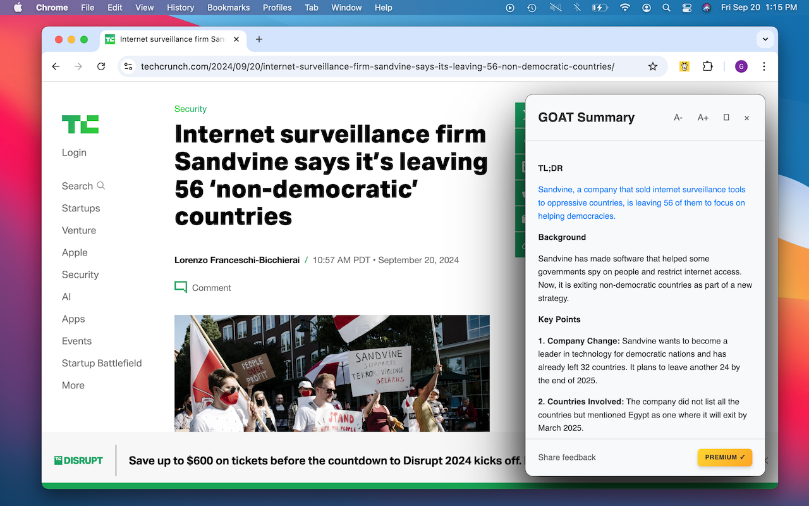
Task: Open the File menu
Action: click(x=88, y=8)
